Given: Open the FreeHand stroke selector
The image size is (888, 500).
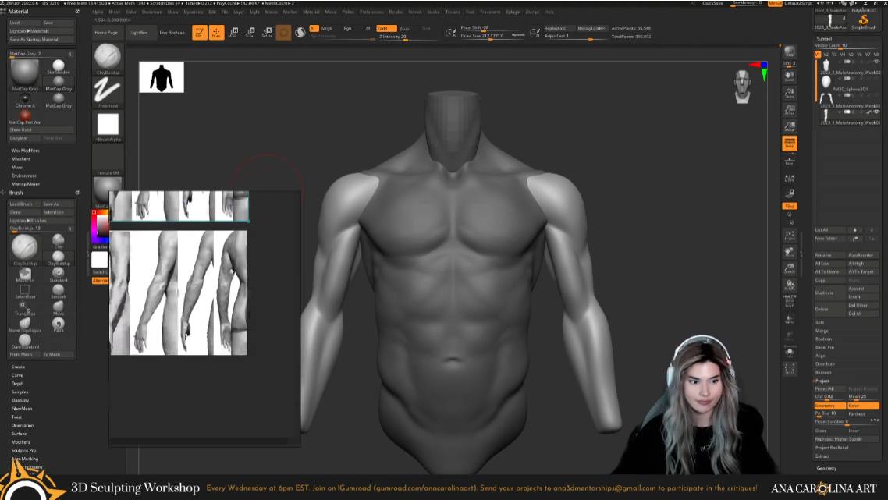Looking at the screenshot, I should 108,92.
